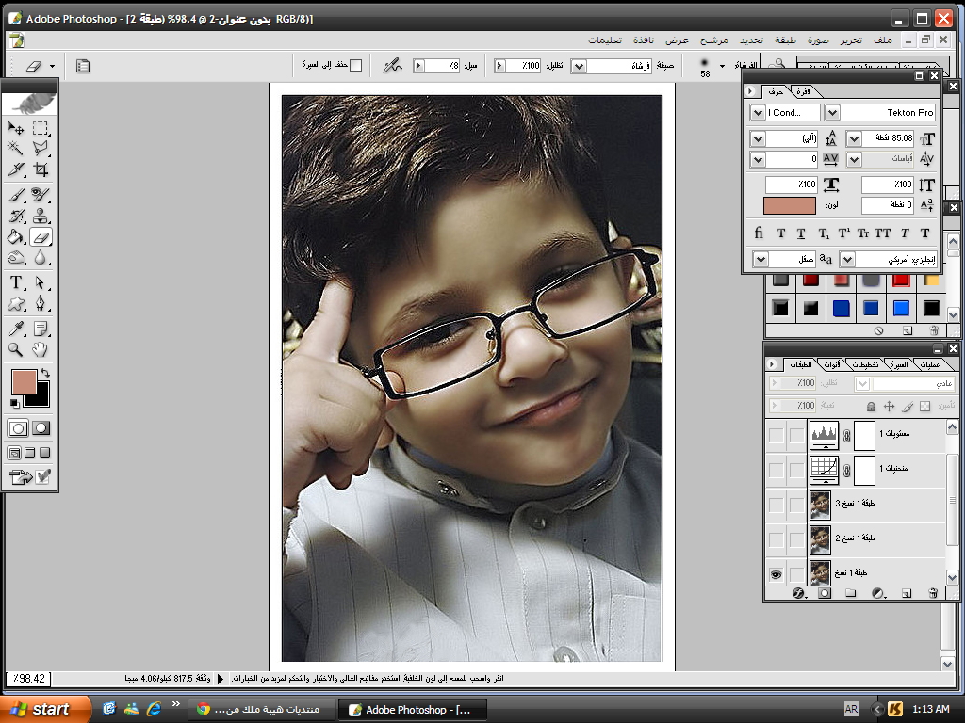Click the airbrush icon in options bar
Viewport: 965px width, 723px height.
(392, 65)
